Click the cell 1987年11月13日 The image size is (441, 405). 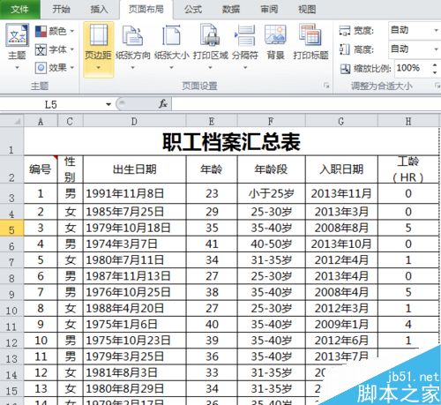pyautogui.click(x=134, y=276)
